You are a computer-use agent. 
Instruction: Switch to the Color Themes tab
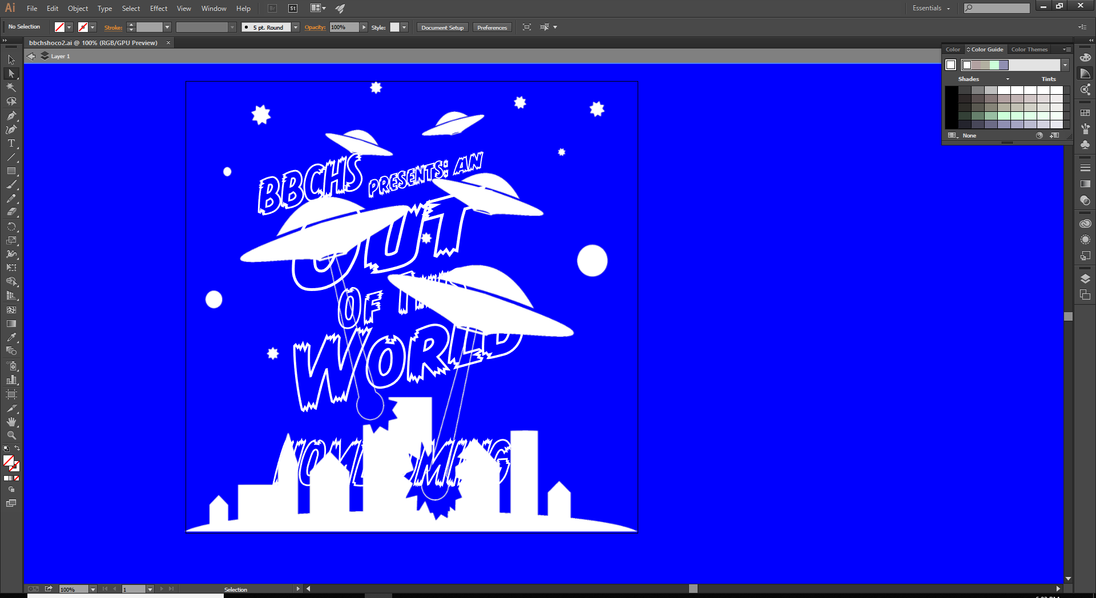point(1029,50)
